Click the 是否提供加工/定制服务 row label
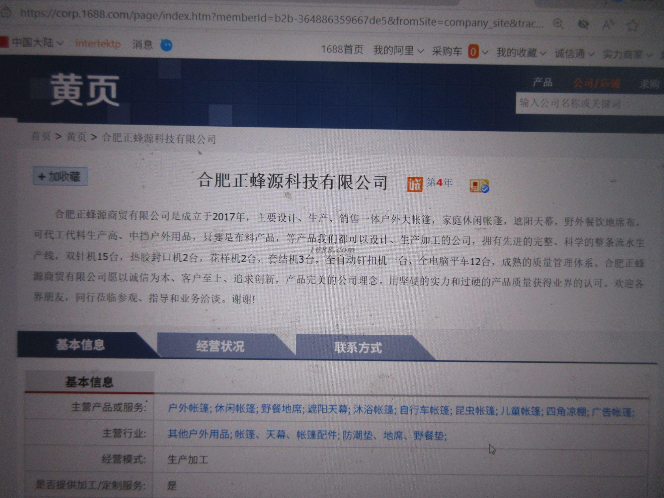664x498 pixels. [91, 485]
